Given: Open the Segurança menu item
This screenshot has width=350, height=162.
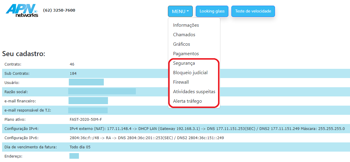Looking at the screenshot, I should (x=184, y=63).
